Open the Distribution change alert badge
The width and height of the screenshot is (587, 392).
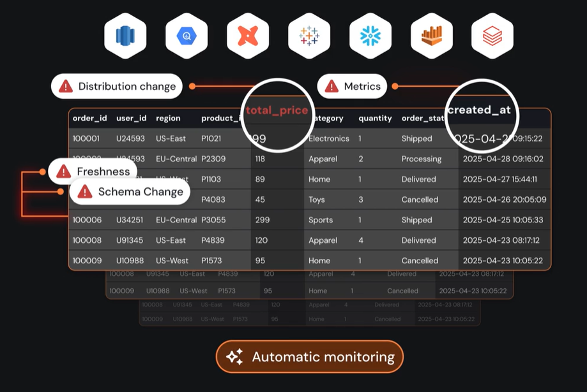pos(117,86)
